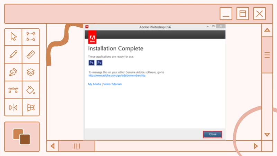Choose the paint bucket fill tool
This screenshot has height=156, width=277.
(x=31, y=90)
